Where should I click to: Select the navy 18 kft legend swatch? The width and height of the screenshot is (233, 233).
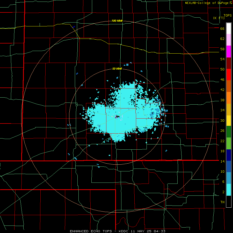coord(229,155)
